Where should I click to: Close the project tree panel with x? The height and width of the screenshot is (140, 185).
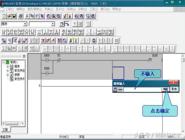click(24, 56)
